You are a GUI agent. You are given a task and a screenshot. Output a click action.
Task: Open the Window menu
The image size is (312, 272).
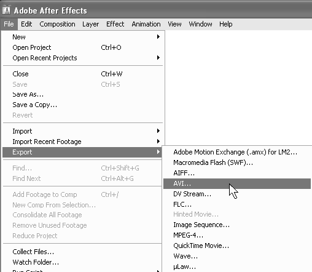200,24
